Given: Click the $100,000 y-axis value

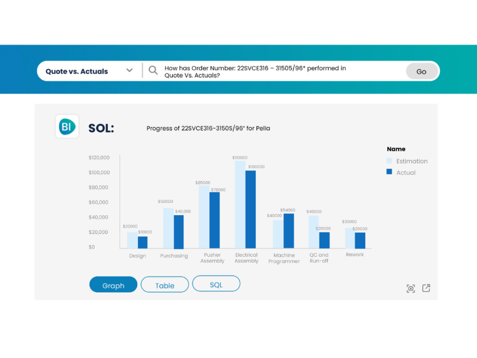Looking at the screenshot, I should 99,172.
